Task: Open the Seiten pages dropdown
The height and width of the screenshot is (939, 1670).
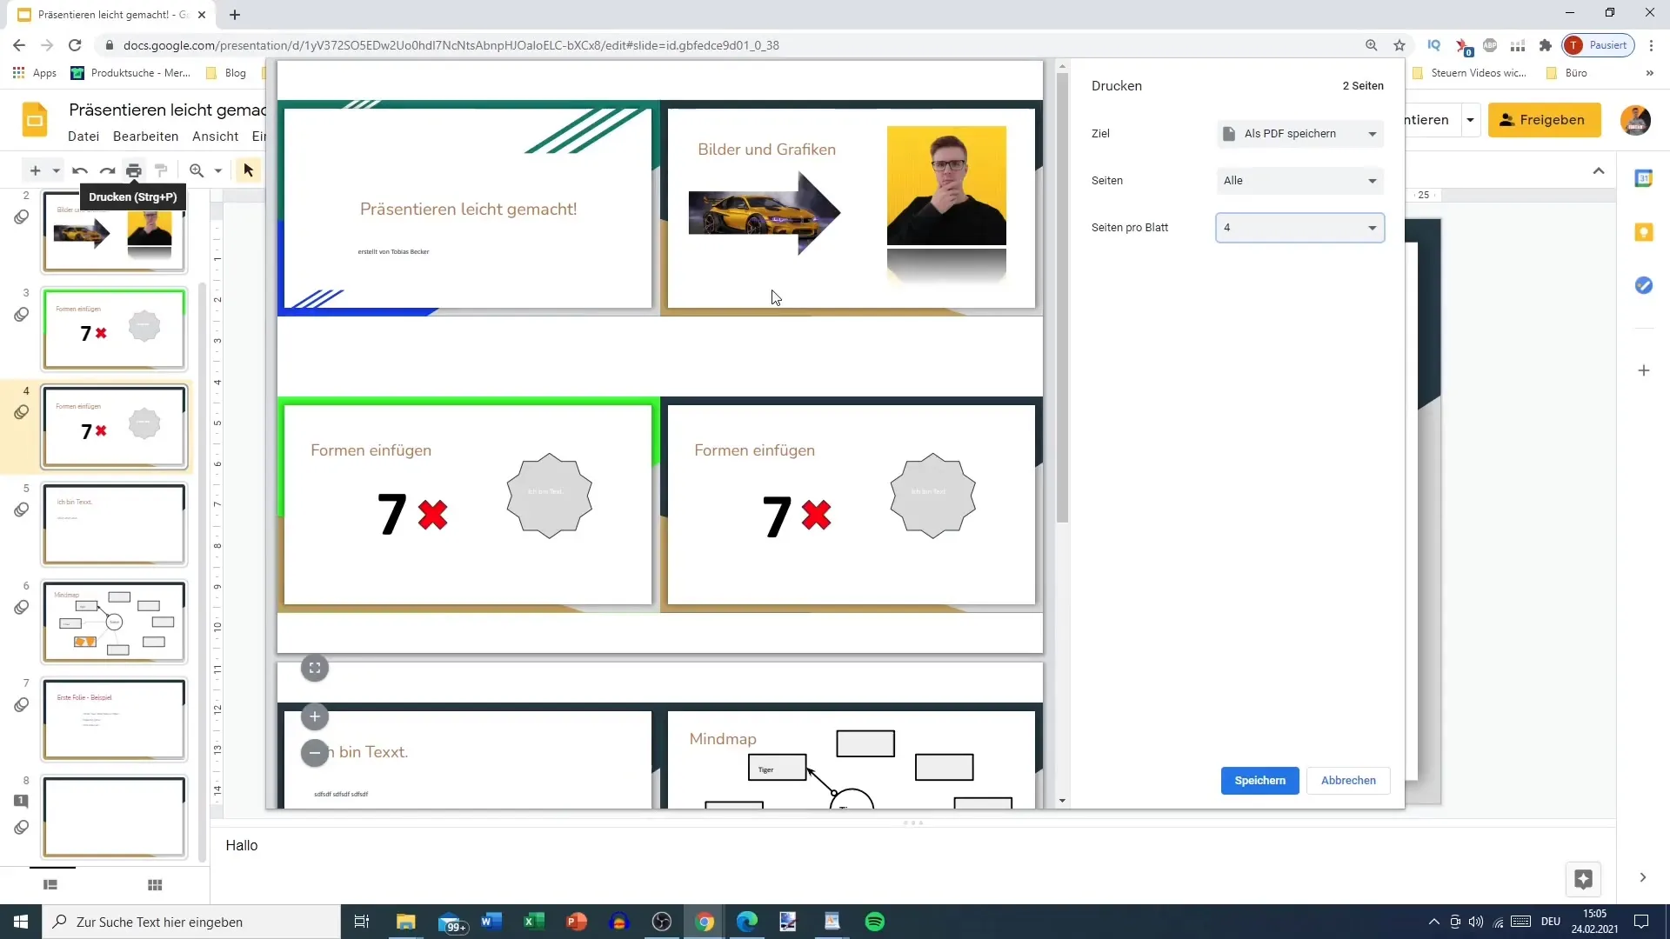Action: 1299,181
